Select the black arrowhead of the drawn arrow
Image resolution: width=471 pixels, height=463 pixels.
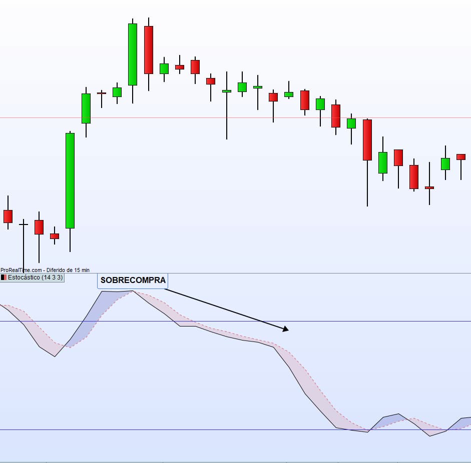pos(286,328)
